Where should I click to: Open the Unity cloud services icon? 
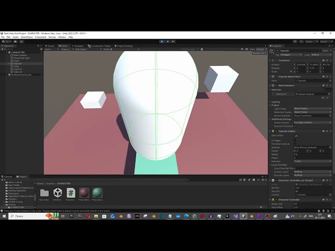[15, 41]
